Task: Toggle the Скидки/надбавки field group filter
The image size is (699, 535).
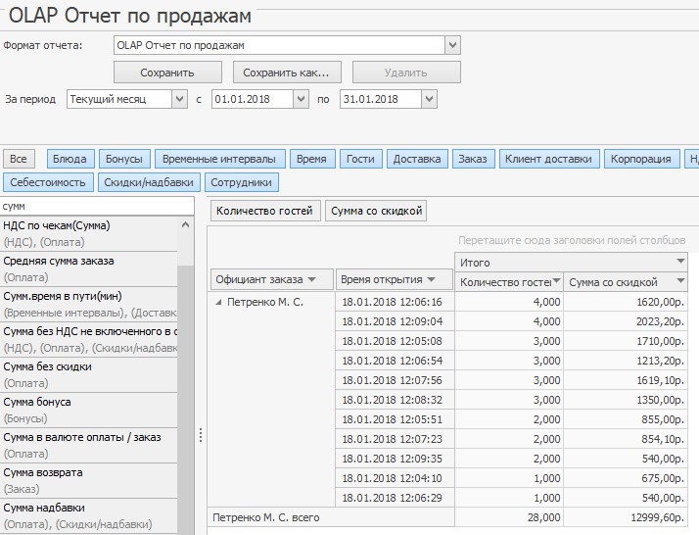Action: [150, 182]
